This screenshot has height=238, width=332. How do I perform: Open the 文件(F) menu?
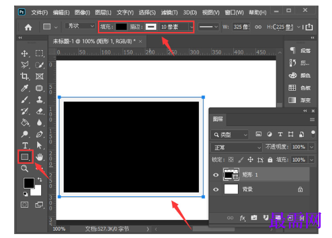pos(39,12)
